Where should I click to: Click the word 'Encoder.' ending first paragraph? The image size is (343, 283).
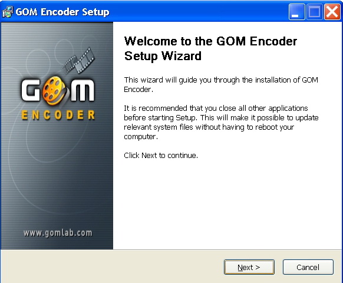pos(138,89)
